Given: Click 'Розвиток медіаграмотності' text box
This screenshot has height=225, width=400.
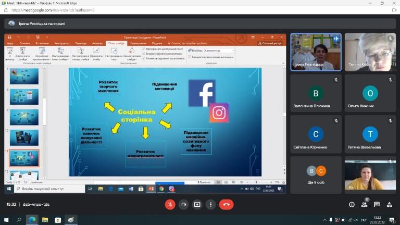Looking at the screenshot, I should [x=145, y=154].
